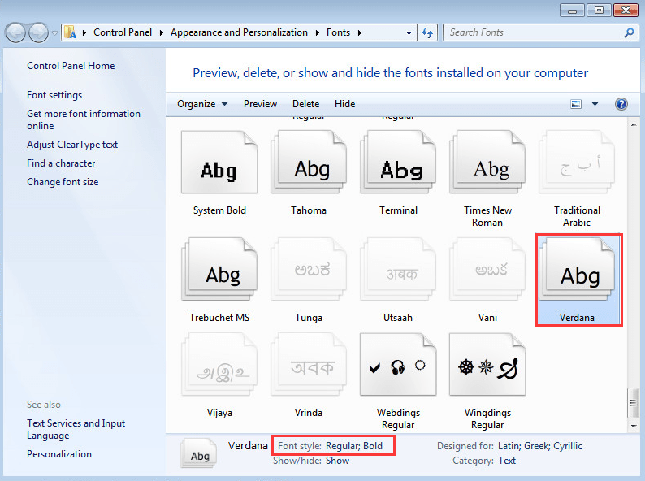Select the Vani font icon

[487, 269]
